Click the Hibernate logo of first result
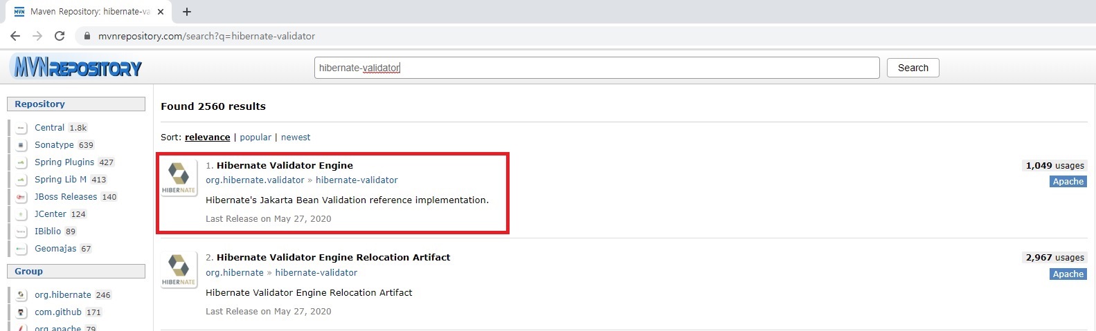 179,178
